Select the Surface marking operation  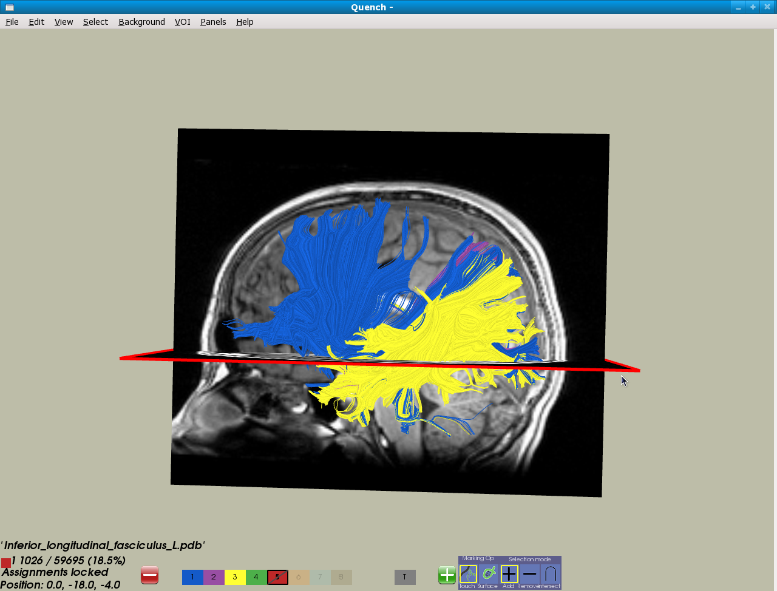(488, 574)
